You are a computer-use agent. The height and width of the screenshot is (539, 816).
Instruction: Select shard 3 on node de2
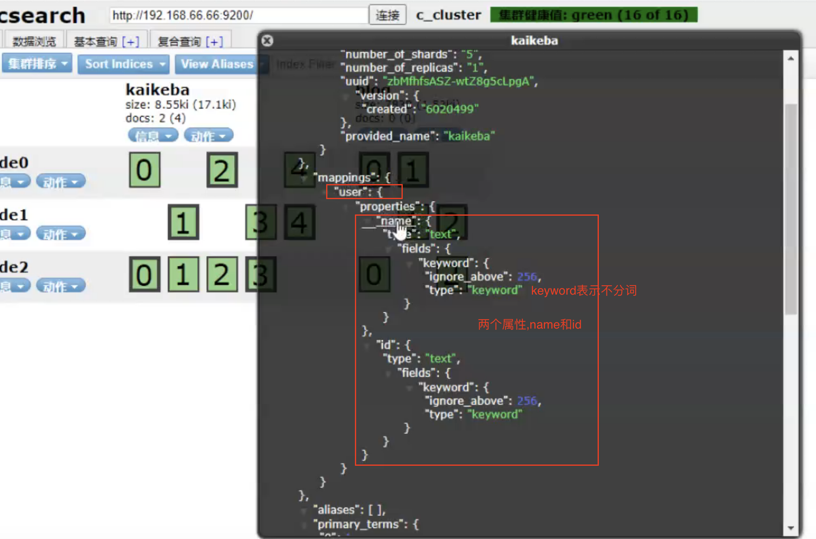coord(261,274)
